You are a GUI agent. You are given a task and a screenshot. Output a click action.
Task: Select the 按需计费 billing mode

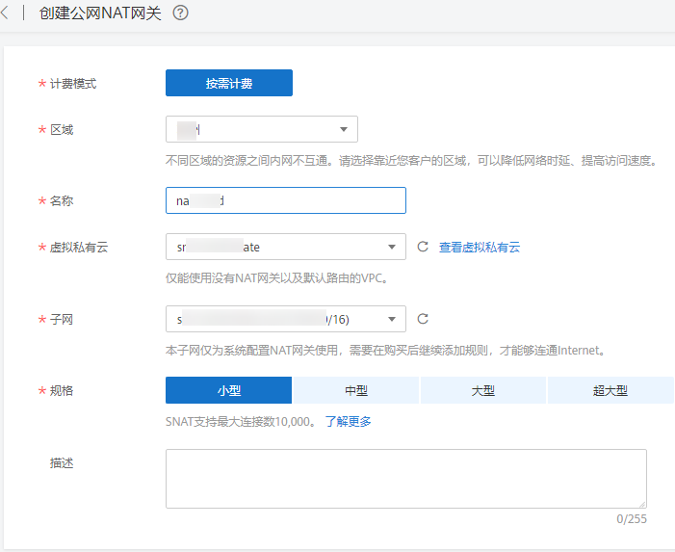(x=229, y=84)
